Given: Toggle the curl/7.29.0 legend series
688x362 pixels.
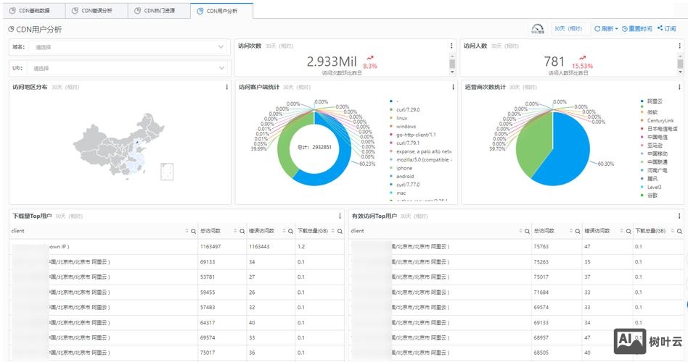Looking at the screenshot, I should pyautogui.click(x=407, y=109).
